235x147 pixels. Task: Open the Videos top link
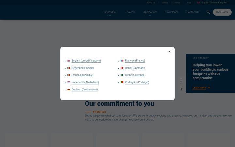tap(165, 3)
